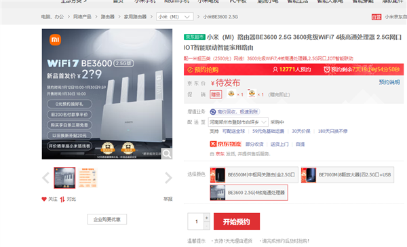Click the 京东物流 logo
The width and height of the screenshot is (407, 247).
[226, 144]
